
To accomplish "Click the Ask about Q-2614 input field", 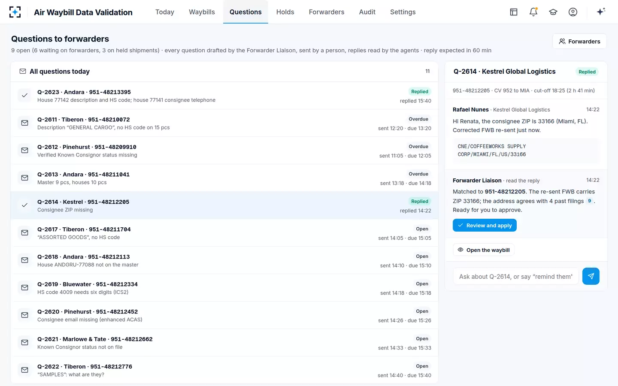I will pyautogui.click(x=515, y=276).
